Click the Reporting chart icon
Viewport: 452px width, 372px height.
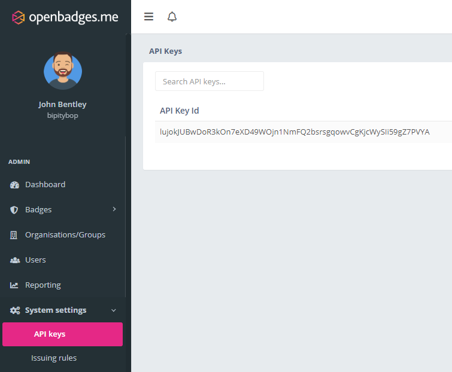pos(14,285)
